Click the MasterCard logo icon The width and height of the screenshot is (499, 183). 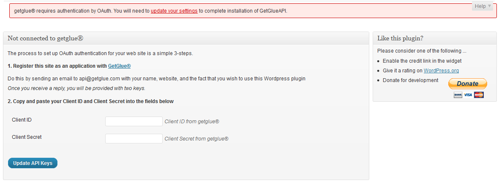click(x=479, y=95)
